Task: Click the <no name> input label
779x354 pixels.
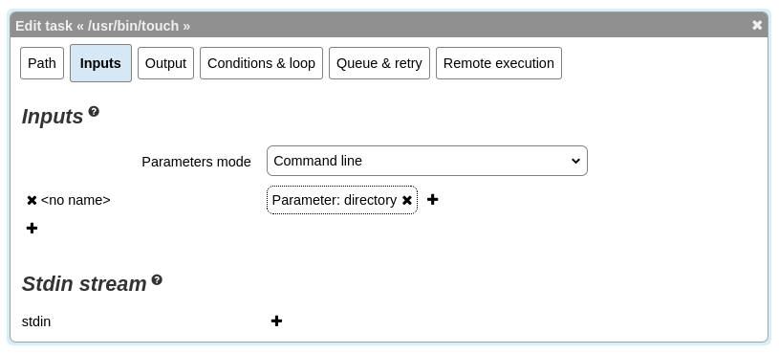Action: click(76, 200)
